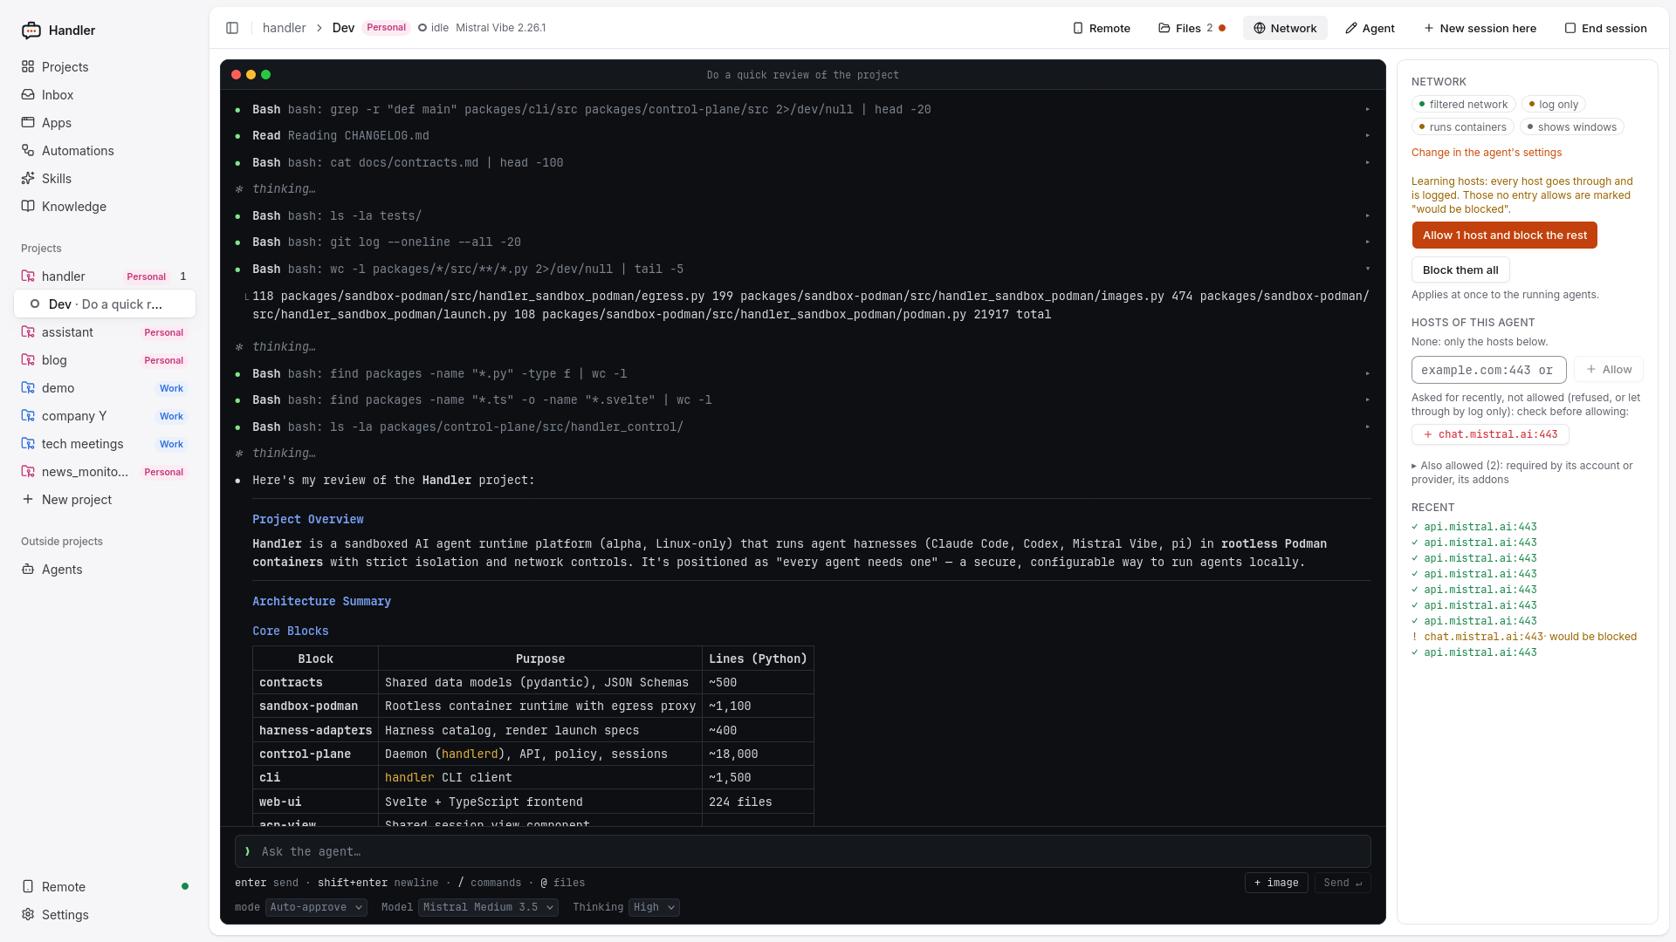Screen dimensions: 1676x942
Task: Click Allow 1 host and block the rest
Action: click(1505, 235)
